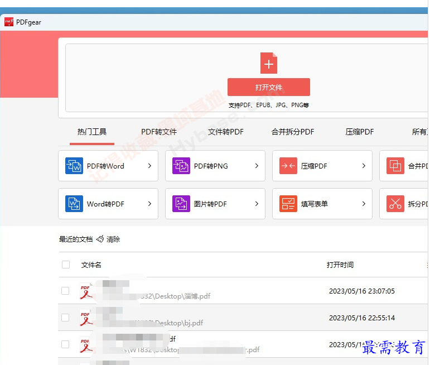Check the box of third recent file
430x365 pixels.
pos(65,344)
